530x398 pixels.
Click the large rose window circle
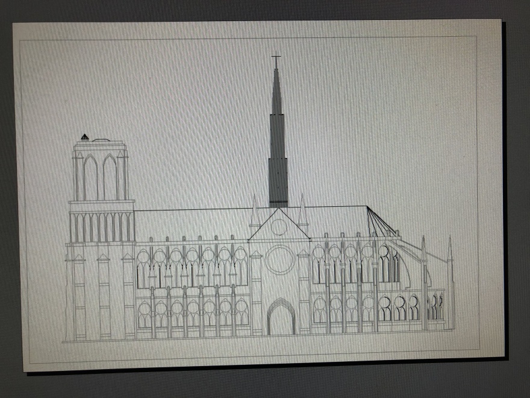(280, 259)
